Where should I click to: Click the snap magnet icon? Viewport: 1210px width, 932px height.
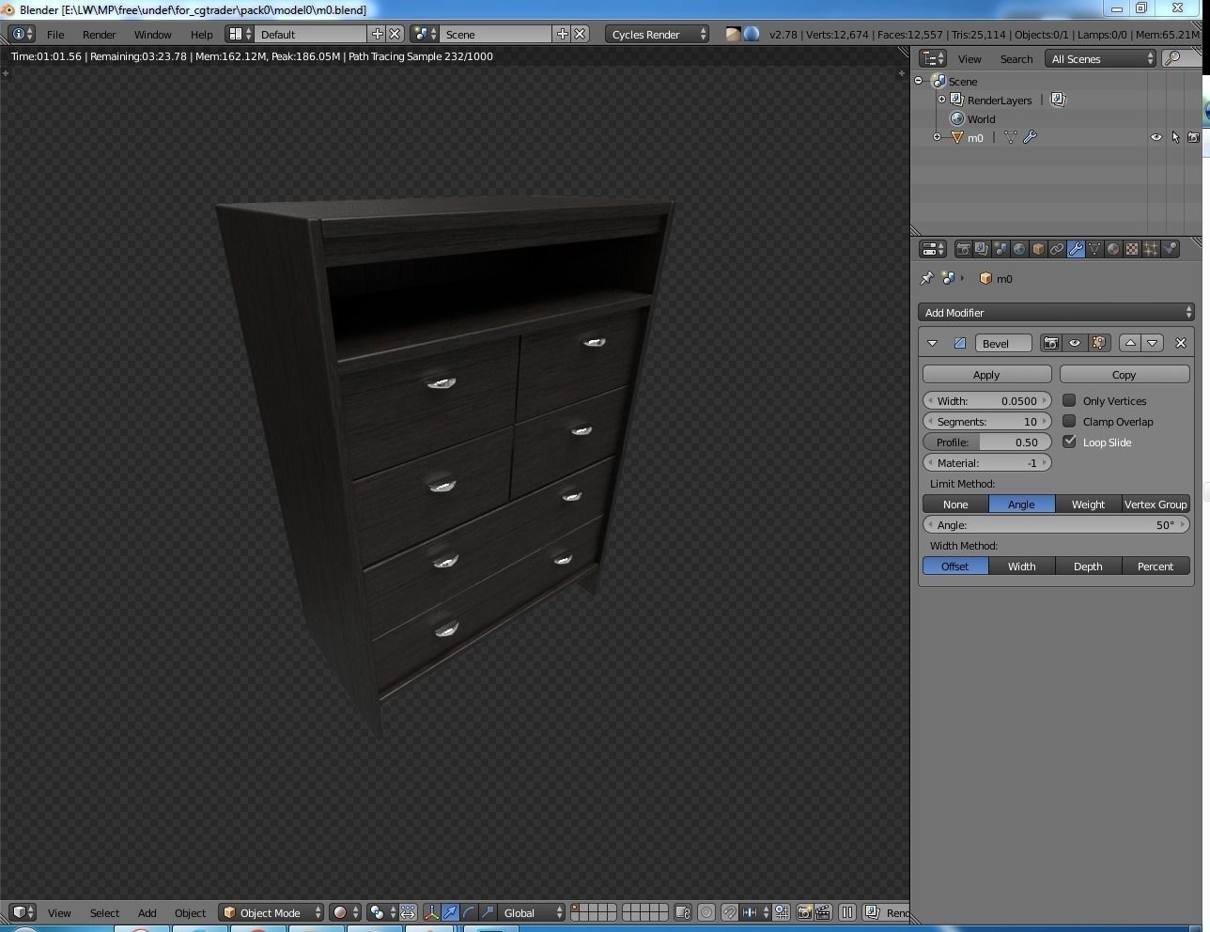pyautogui.click(x=729, y=912)
